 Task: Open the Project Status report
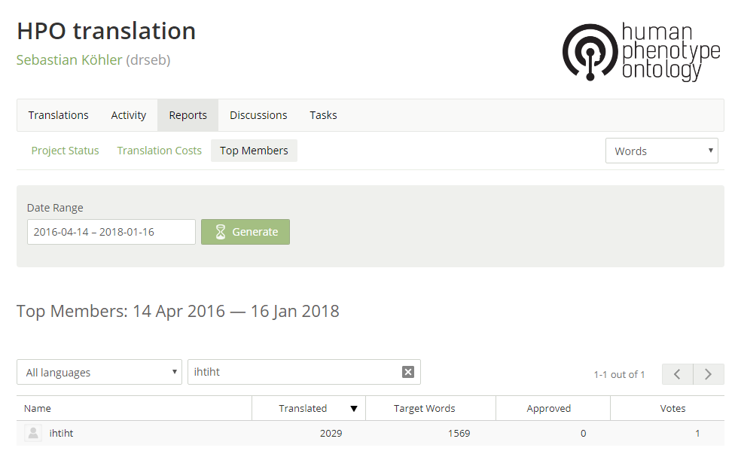point(65,151)
